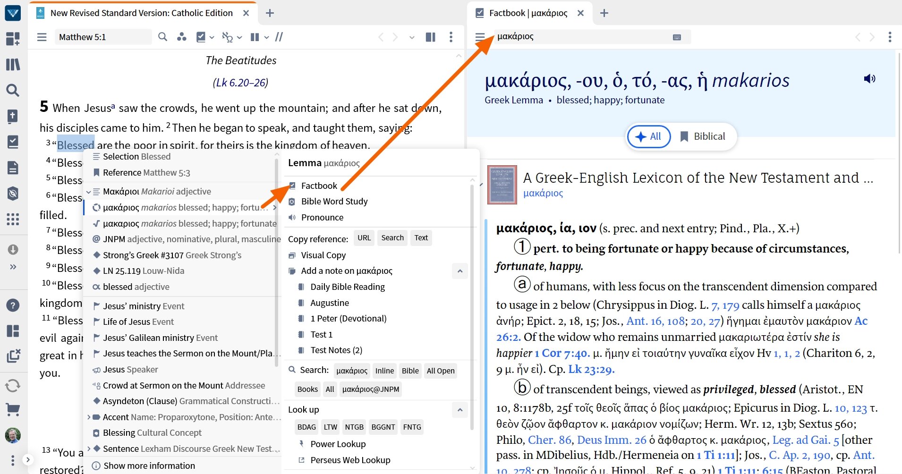Open the Layouts icon in the sidebar
This screenshot has height=474, width=902.
tap(13, 331)
